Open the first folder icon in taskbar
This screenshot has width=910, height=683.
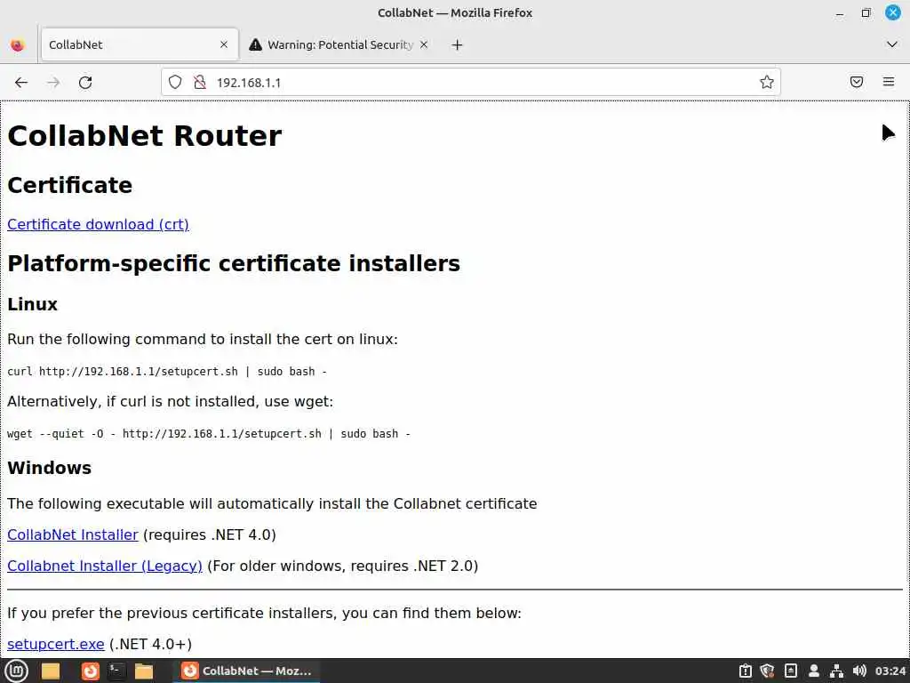coord(51,671)
